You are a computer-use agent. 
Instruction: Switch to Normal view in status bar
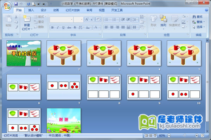pos(147,135)
